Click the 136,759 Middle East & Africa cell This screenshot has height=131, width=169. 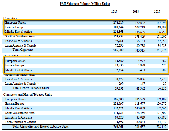[x=161, y=32]
